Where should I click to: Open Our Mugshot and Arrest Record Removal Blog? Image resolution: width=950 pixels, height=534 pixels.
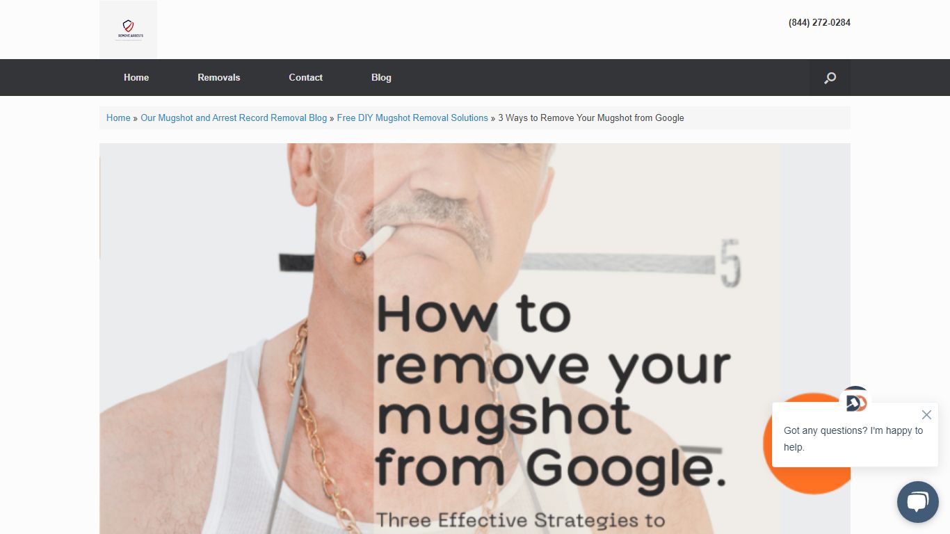pyautogui.click(x=234, y=118)
